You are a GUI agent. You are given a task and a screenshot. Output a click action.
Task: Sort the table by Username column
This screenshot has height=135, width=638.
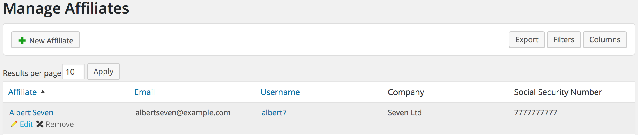(280, 92)
